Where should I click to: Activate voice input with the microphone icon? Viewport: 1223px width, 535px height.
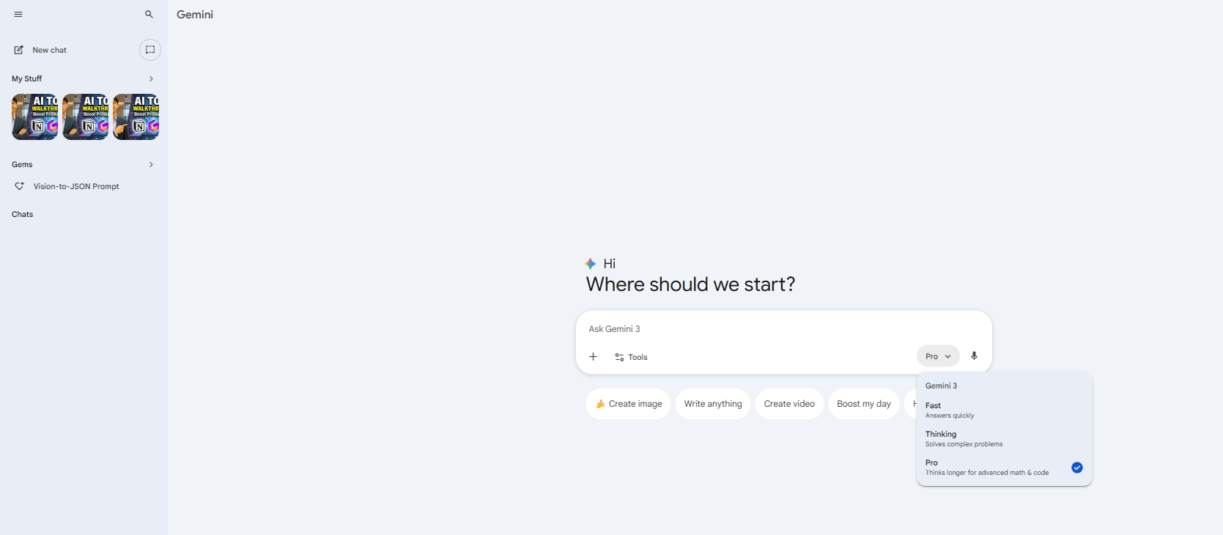[x=975, y=356]
